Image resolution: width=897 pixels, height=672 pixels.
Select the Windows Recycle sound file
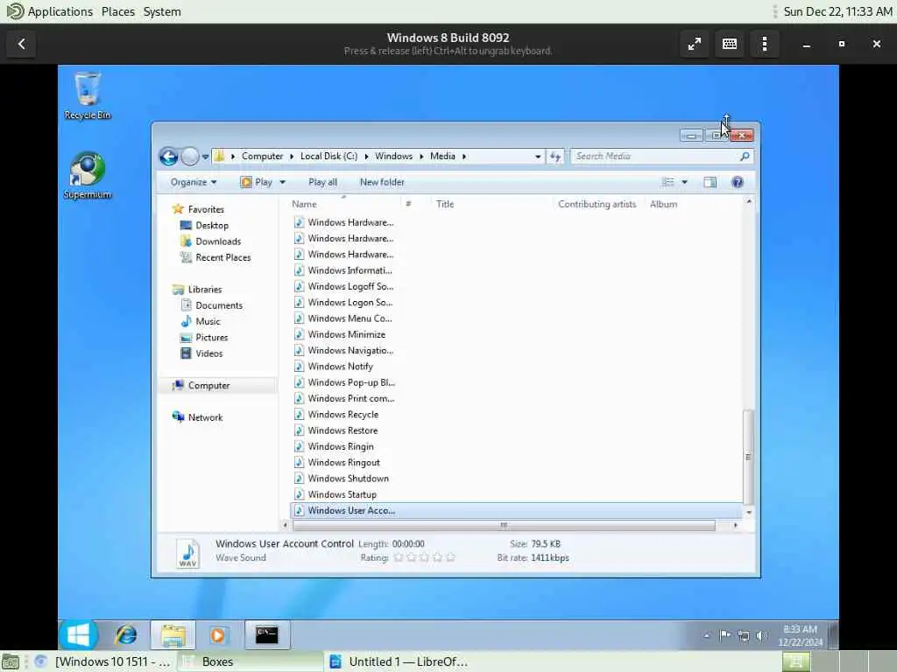[343, 414]
